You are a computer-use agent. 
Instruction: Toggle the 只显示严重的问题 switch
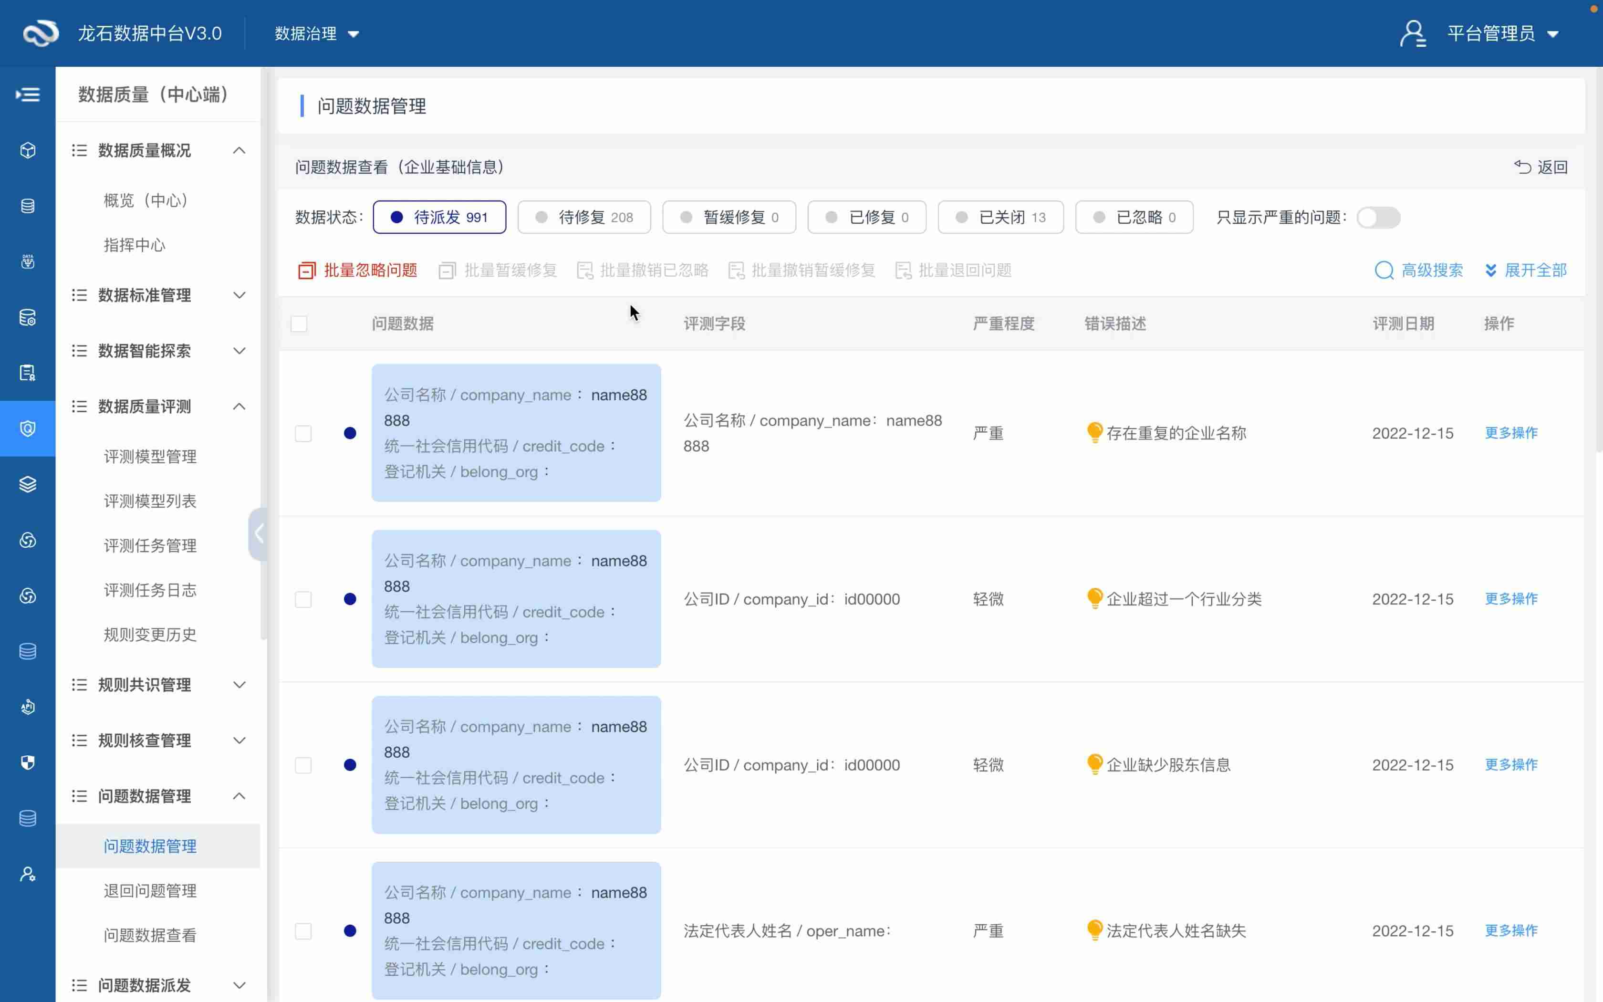(1378, 218)
